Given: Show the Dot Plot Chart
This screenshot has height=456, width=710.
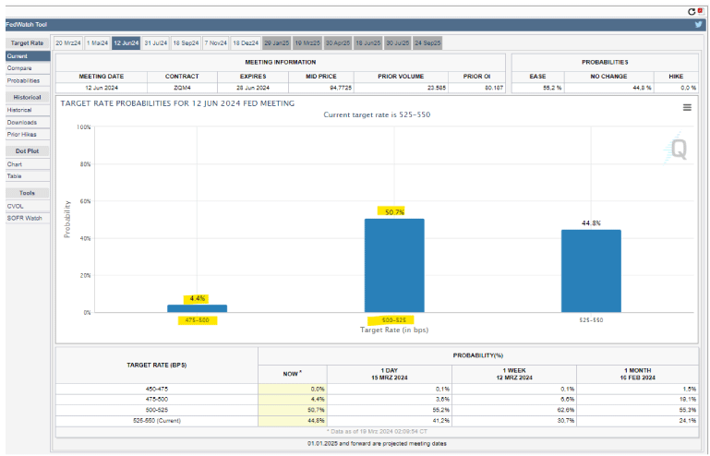Looking at the screenshot, I should tap(15, 163).
